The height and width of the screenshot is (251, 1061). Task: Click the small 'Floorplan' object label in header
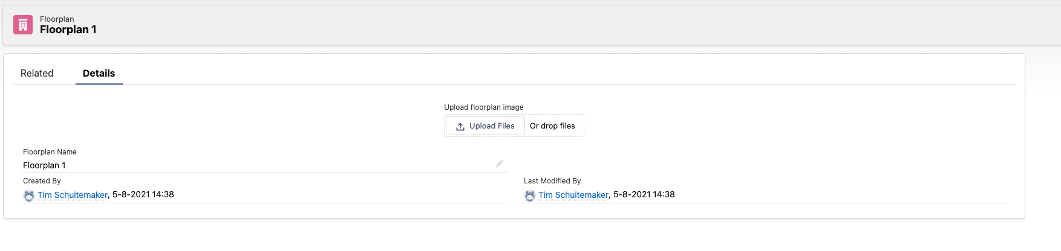click(x=57, y=19)
